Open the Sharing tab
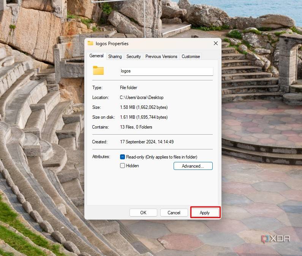Screen dimensions: 302x256 [x=115, y=57]
